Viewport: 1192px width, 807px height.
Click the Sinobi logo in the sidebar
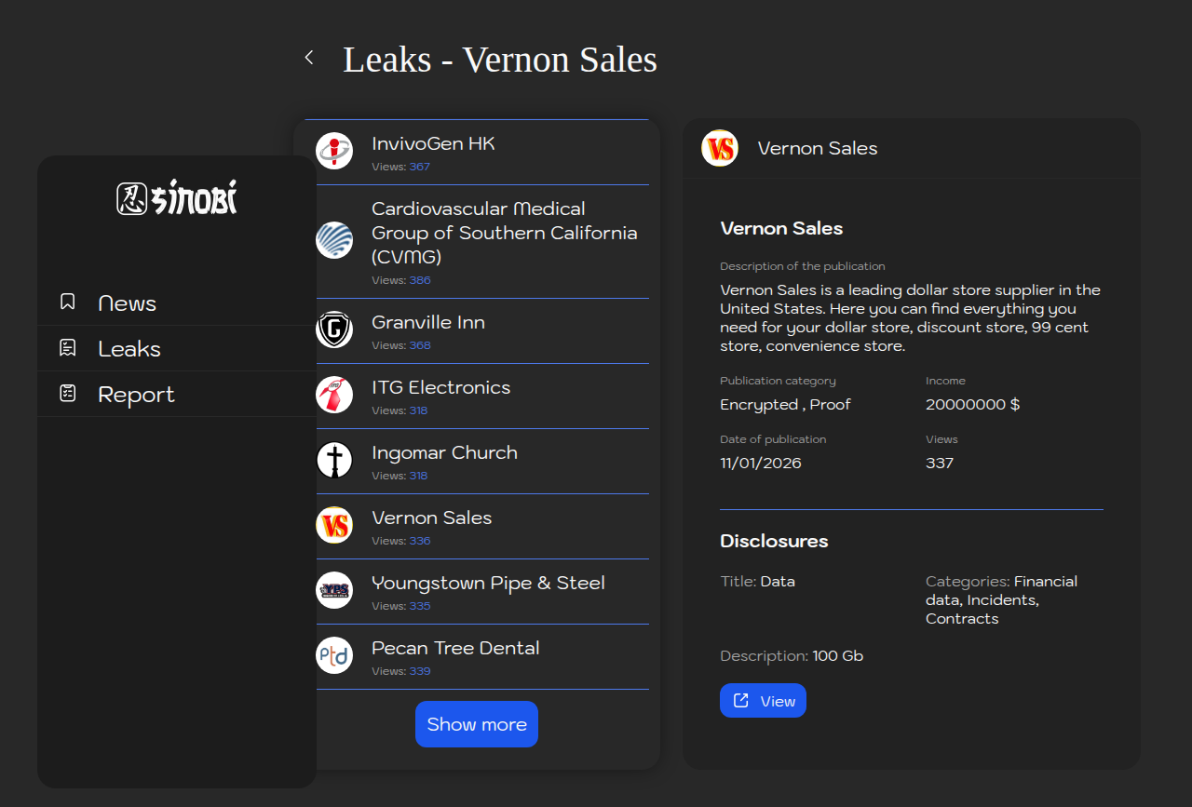click(177, 197)
